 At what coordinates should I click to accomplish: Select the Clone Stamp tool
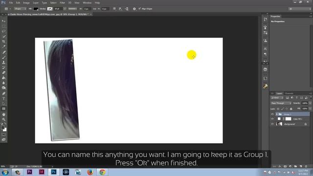(3, 62)
